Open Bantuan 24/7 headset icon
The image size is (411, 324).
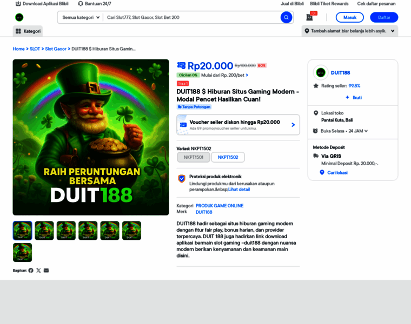pyautogui.click(x=81, y=4)
